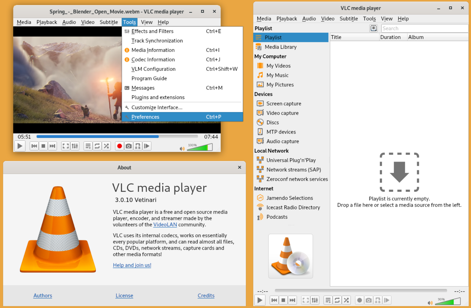This screenshot has width=471, height=308.
Task: Toggle fullscreen video mode
Action: pos(65,146)
